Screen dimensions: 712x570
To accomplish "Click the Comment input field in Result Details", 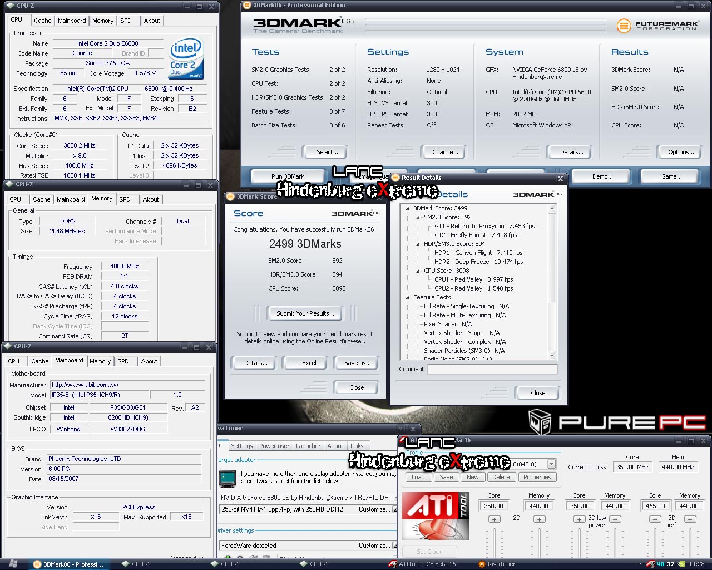I will 492,369.
